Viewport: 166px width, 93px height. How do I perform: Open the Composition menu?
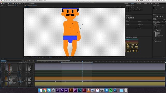point(20,1)
